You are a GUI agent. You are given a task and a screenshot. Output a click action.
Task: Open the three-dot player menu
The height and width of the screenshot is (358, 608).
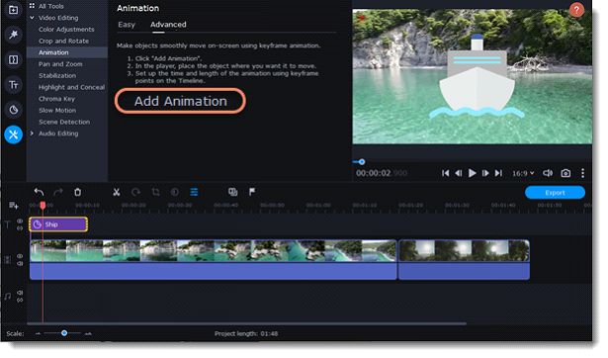pyautogui.click(x=582, y=173)
